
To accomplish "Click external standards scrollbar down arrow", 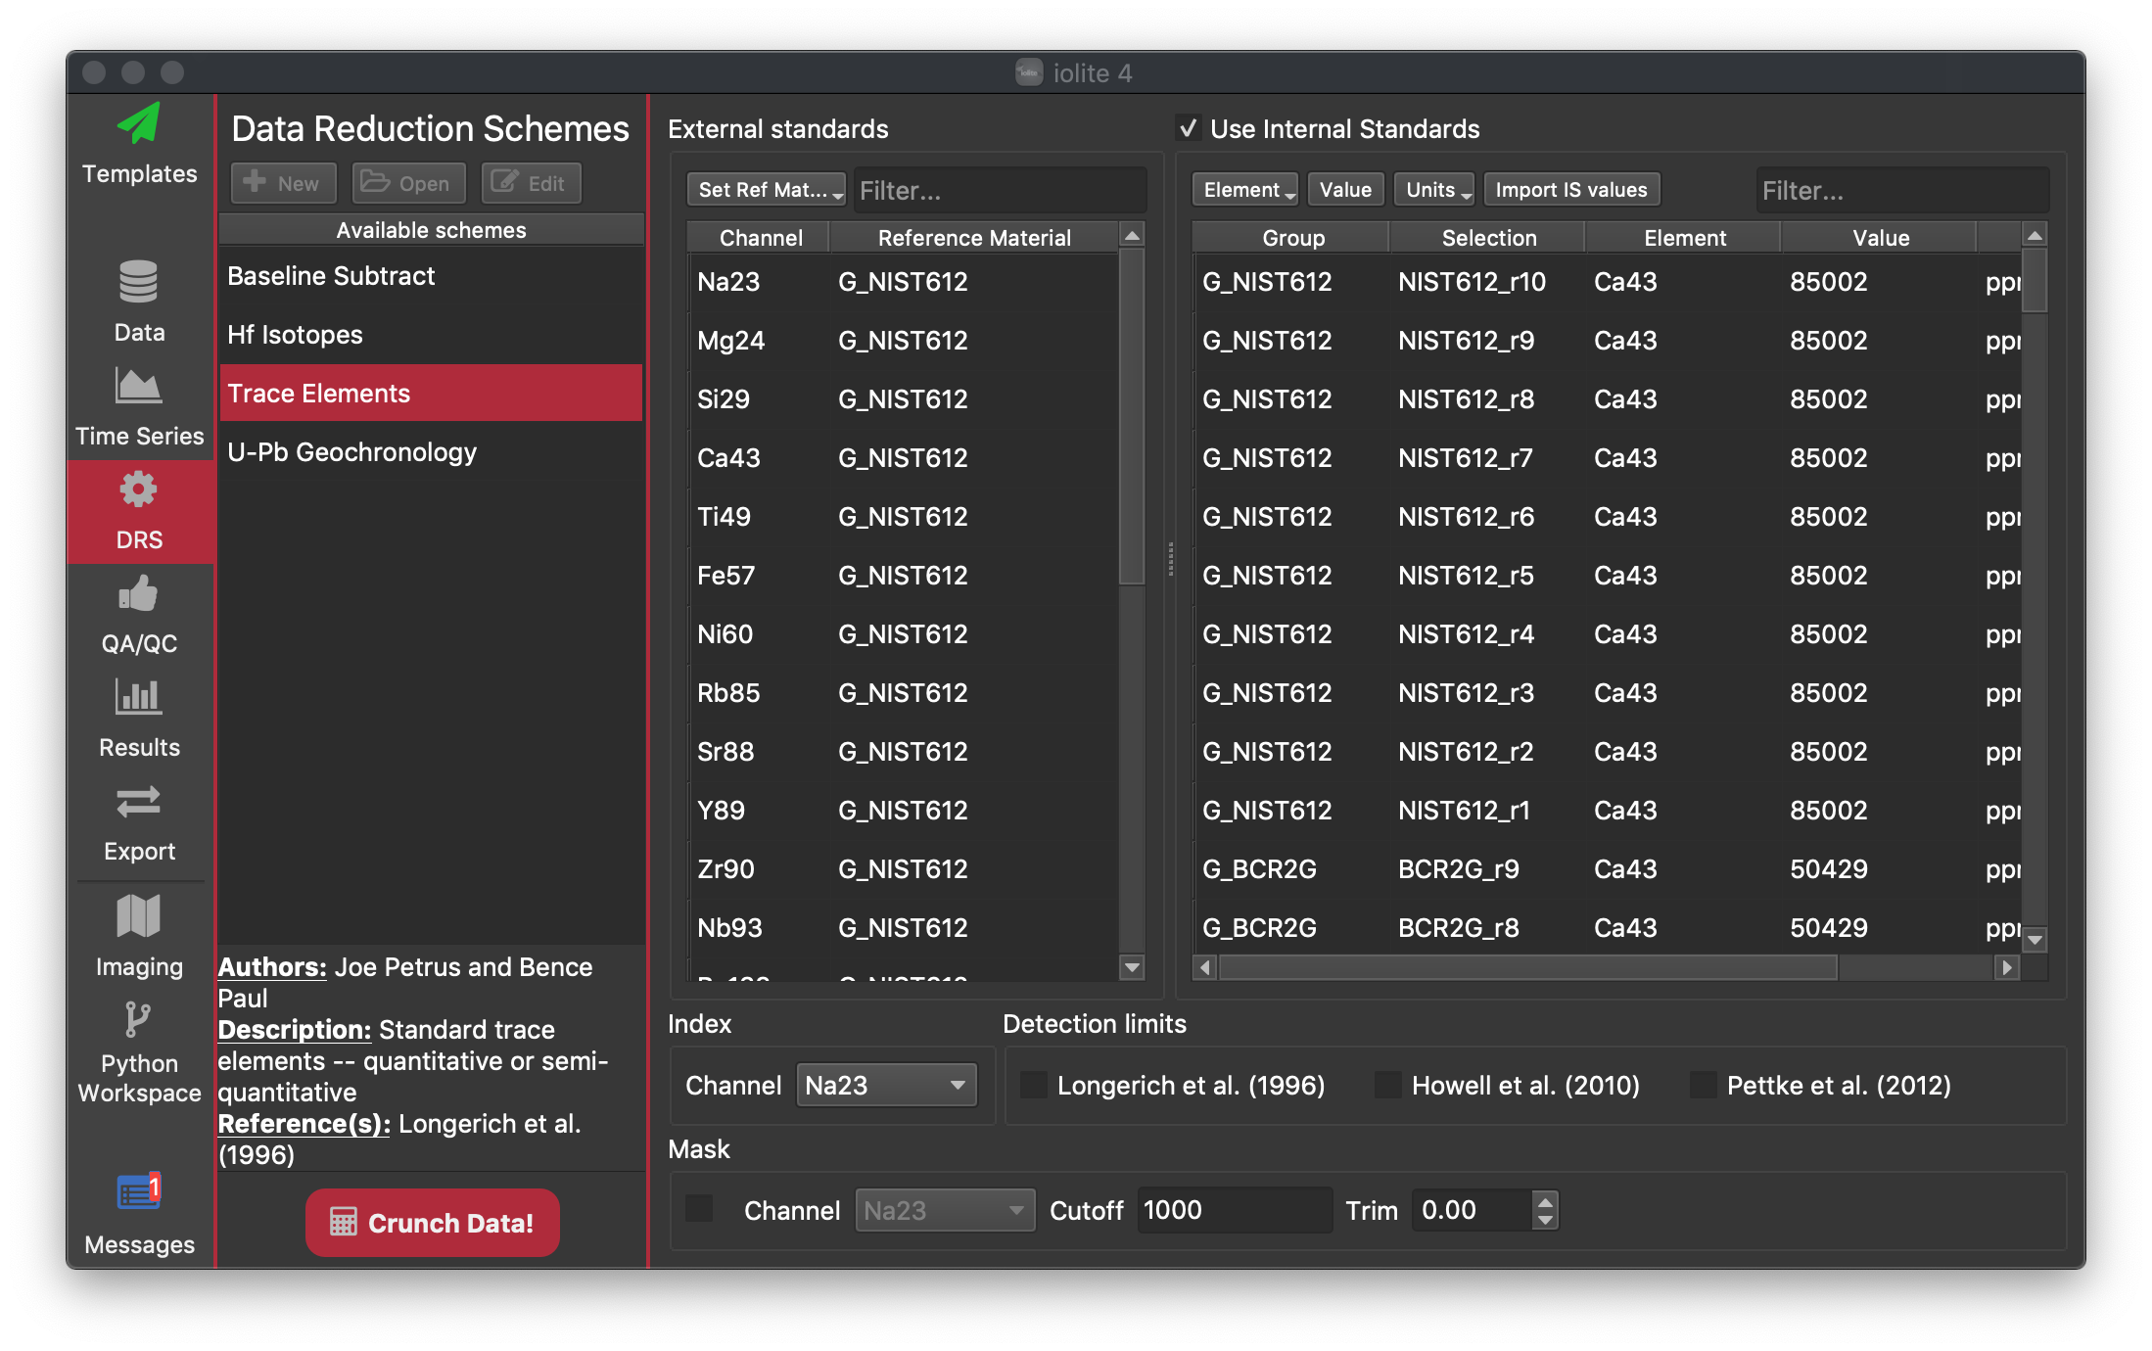I will (x=1132, y=967).
